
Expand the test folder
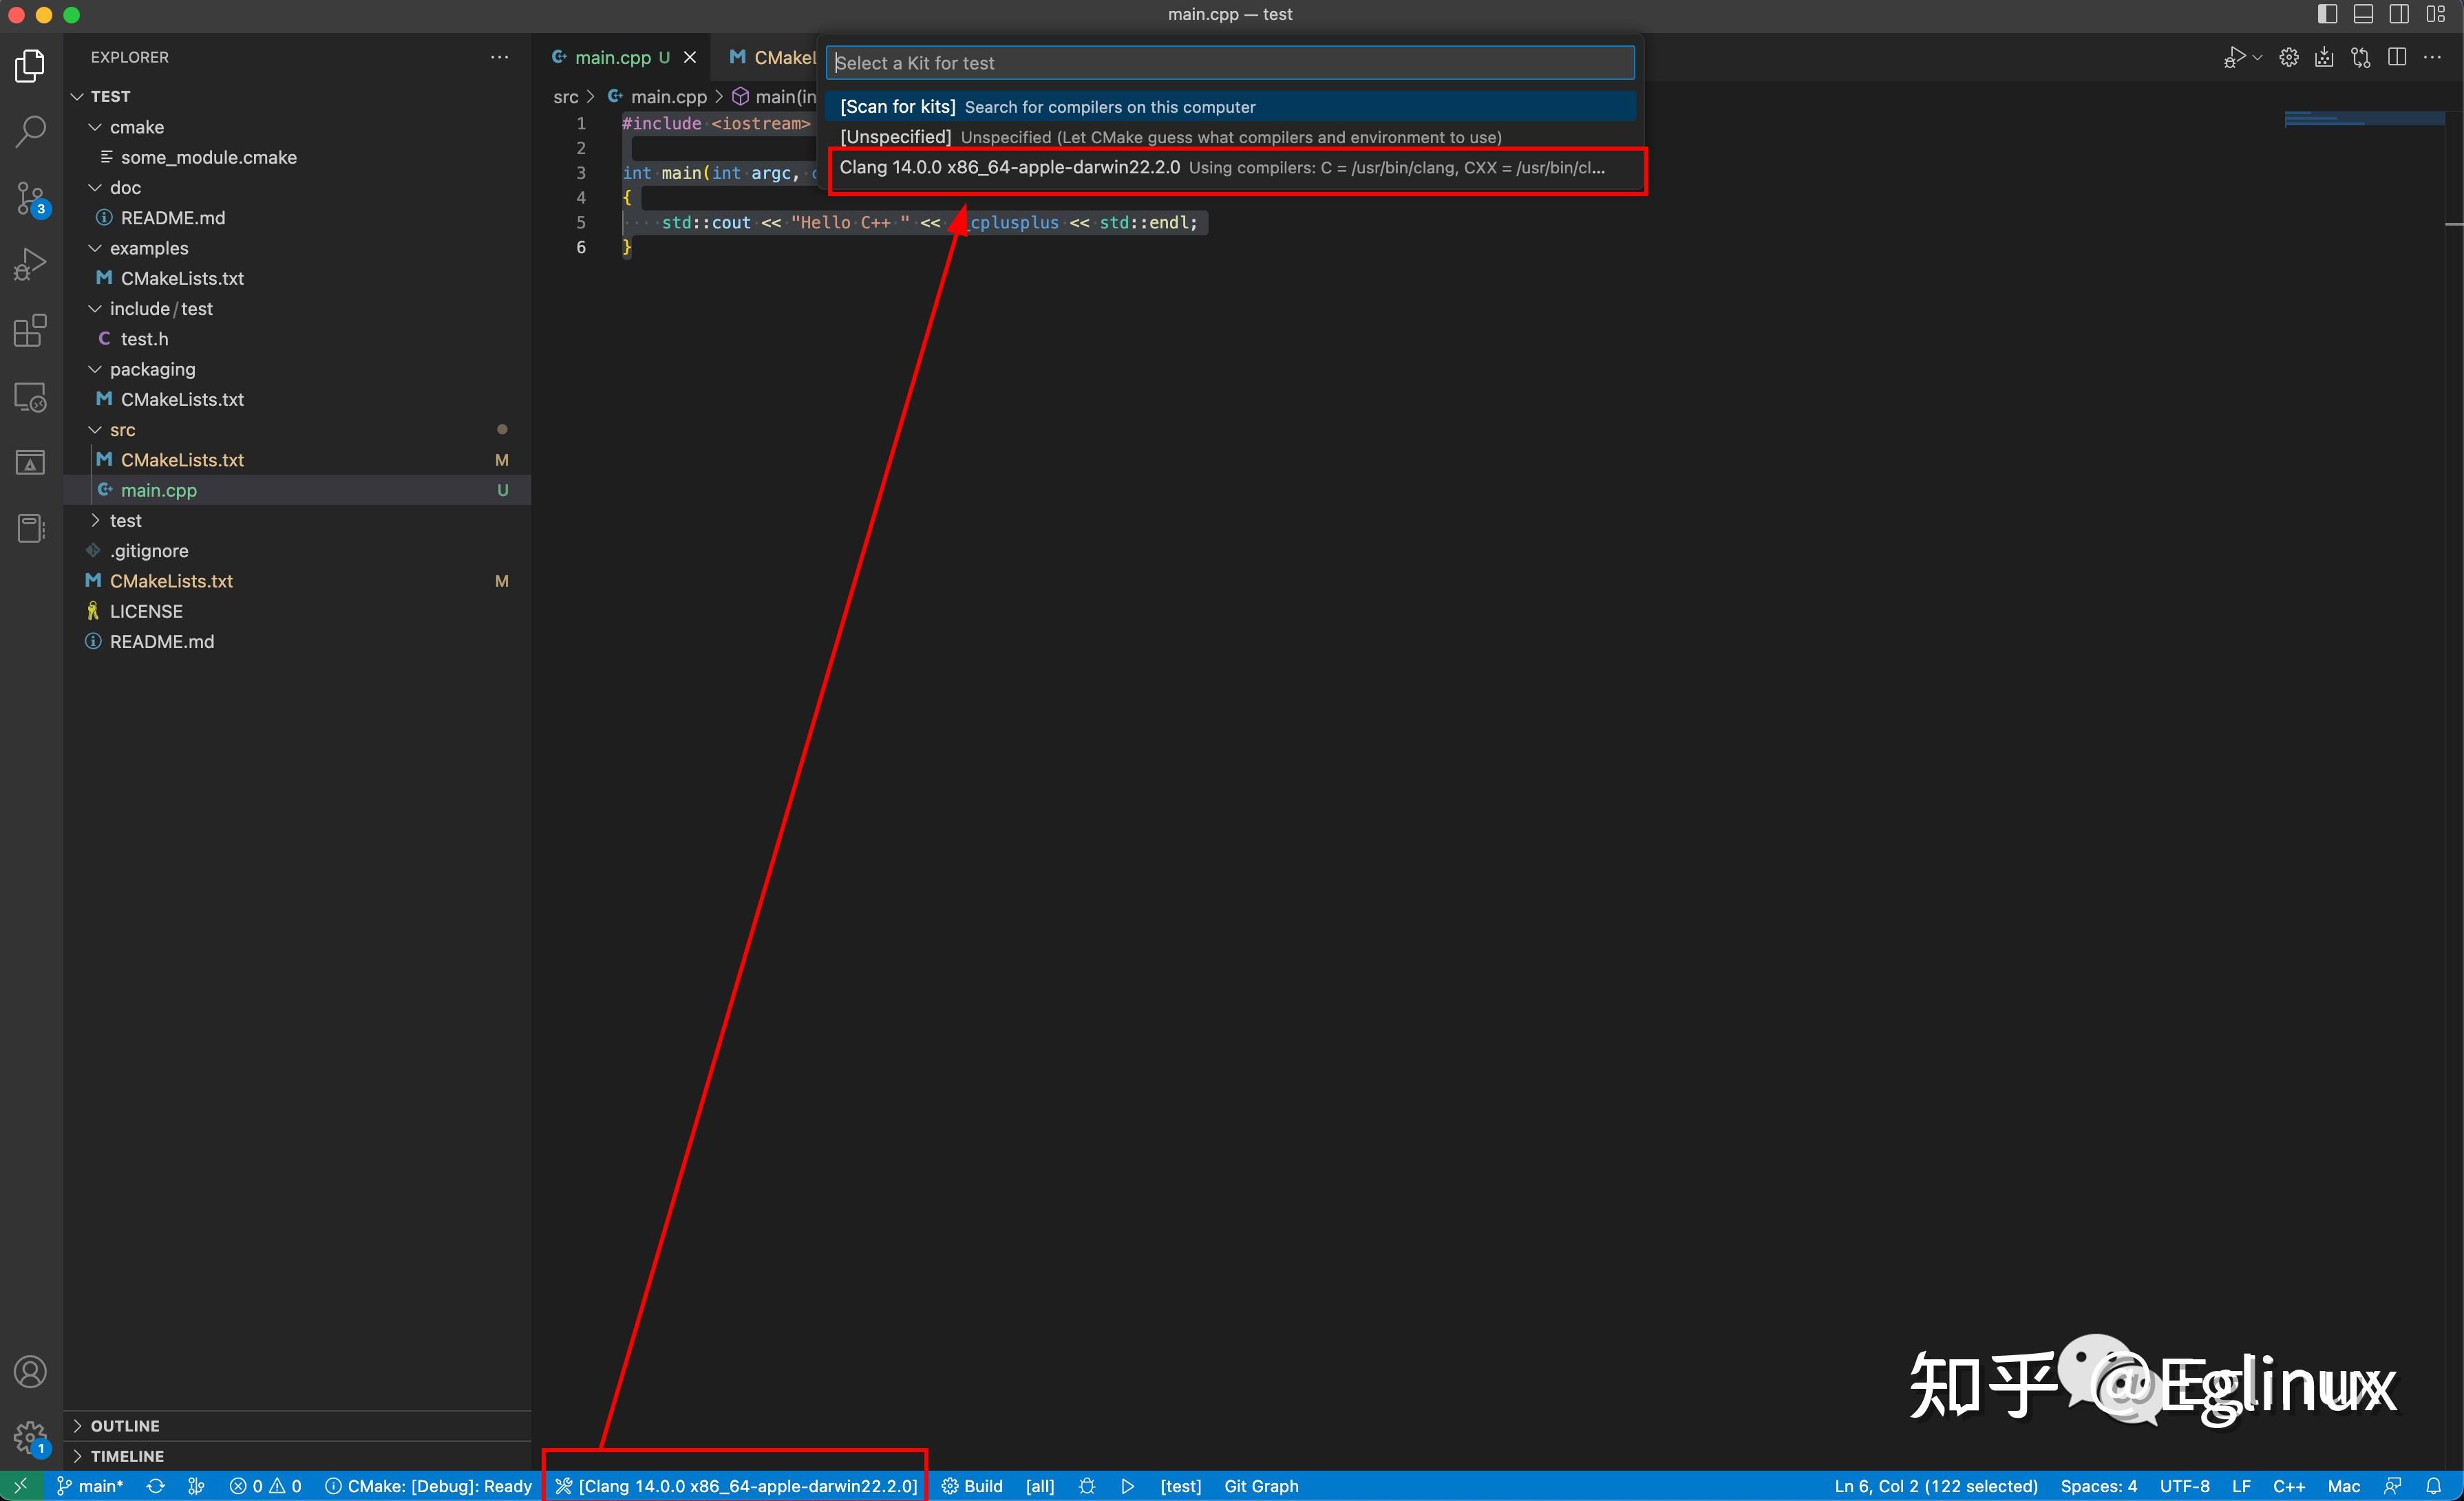pyautogui.click(x=95, y=521)
